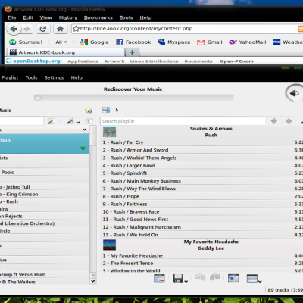The width and height of the screenshot is (303, 303).
Task: Click the Search playlist field
Action: click(x=183, y=121)
